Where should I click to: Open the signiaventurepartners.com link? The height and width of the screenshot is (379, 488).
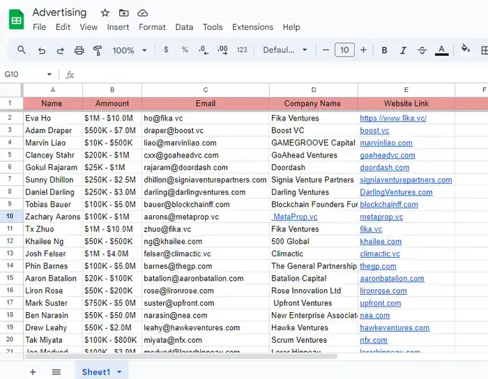pyautogui.click(x=406, y=180)
